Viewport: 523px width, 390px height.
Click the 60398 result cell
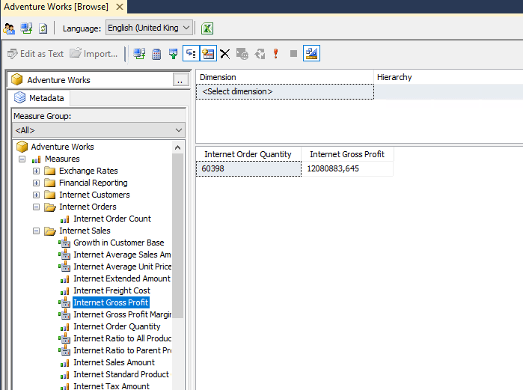point(248,169)
